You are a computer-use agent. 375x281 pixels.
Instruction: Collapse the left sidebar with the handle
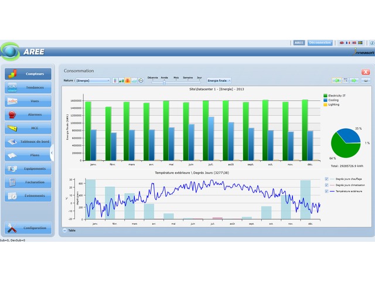pyautogui.click(x=52, y=153)
